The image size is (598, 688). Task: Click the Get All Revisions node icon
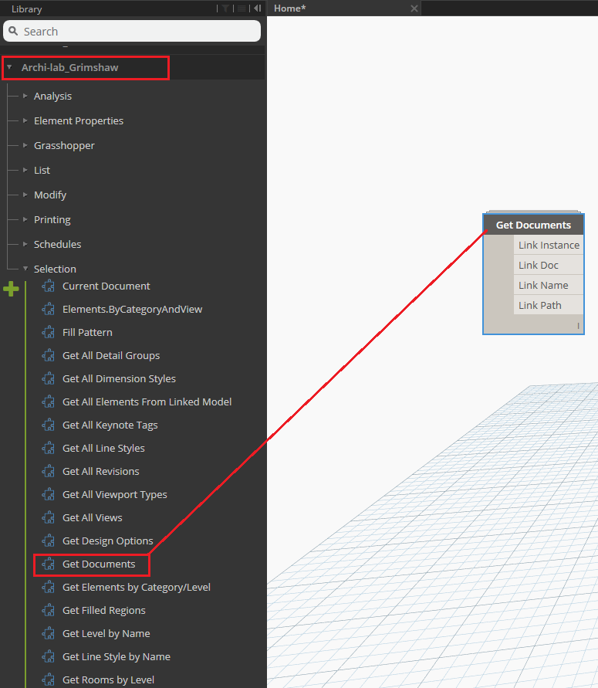48,472
